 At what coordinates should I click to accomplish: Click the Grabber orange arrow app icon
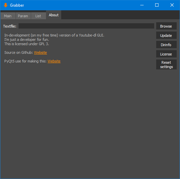coord(6,5)
